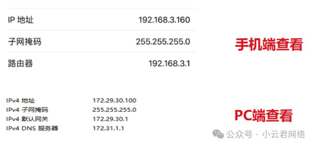This screenshot has height=147, width=315.
Task: Open the 小云君网络 account name
Action: (284, 134)
